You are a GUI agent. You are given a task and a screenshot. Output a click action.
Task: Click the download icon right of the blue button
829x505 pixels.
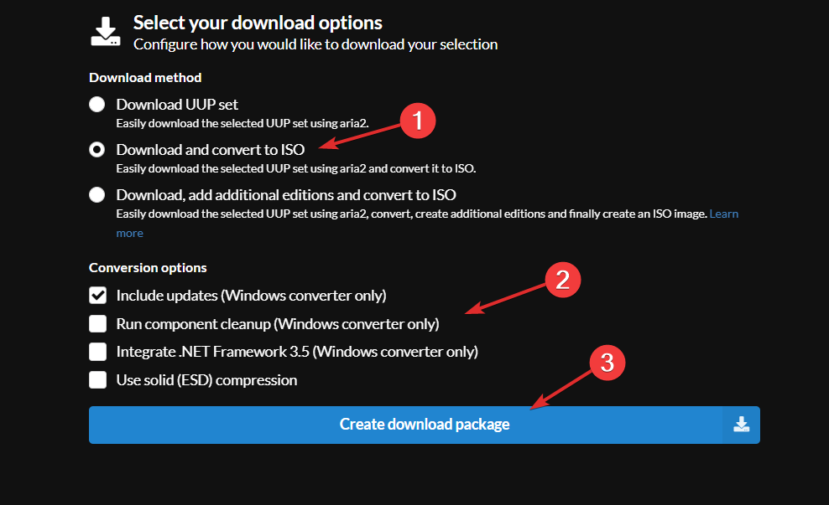(741, 425)
